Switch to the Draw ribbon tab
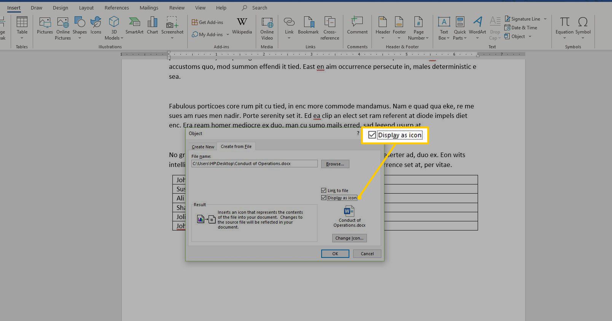 37,8
